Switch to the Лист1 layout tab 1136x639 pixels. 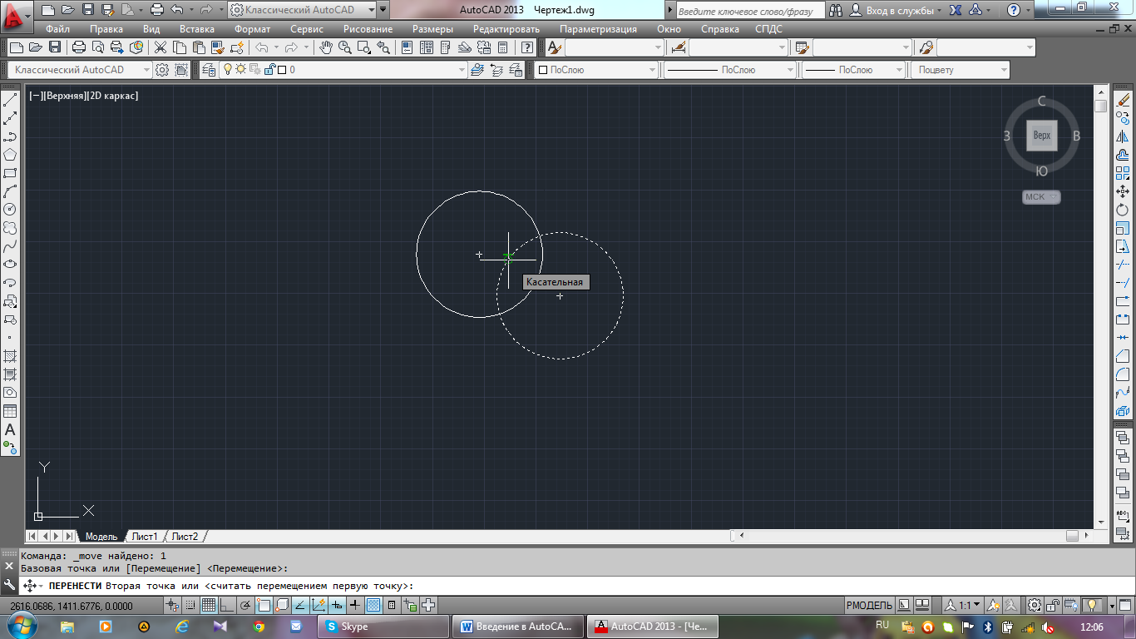(x=145, y=537)
